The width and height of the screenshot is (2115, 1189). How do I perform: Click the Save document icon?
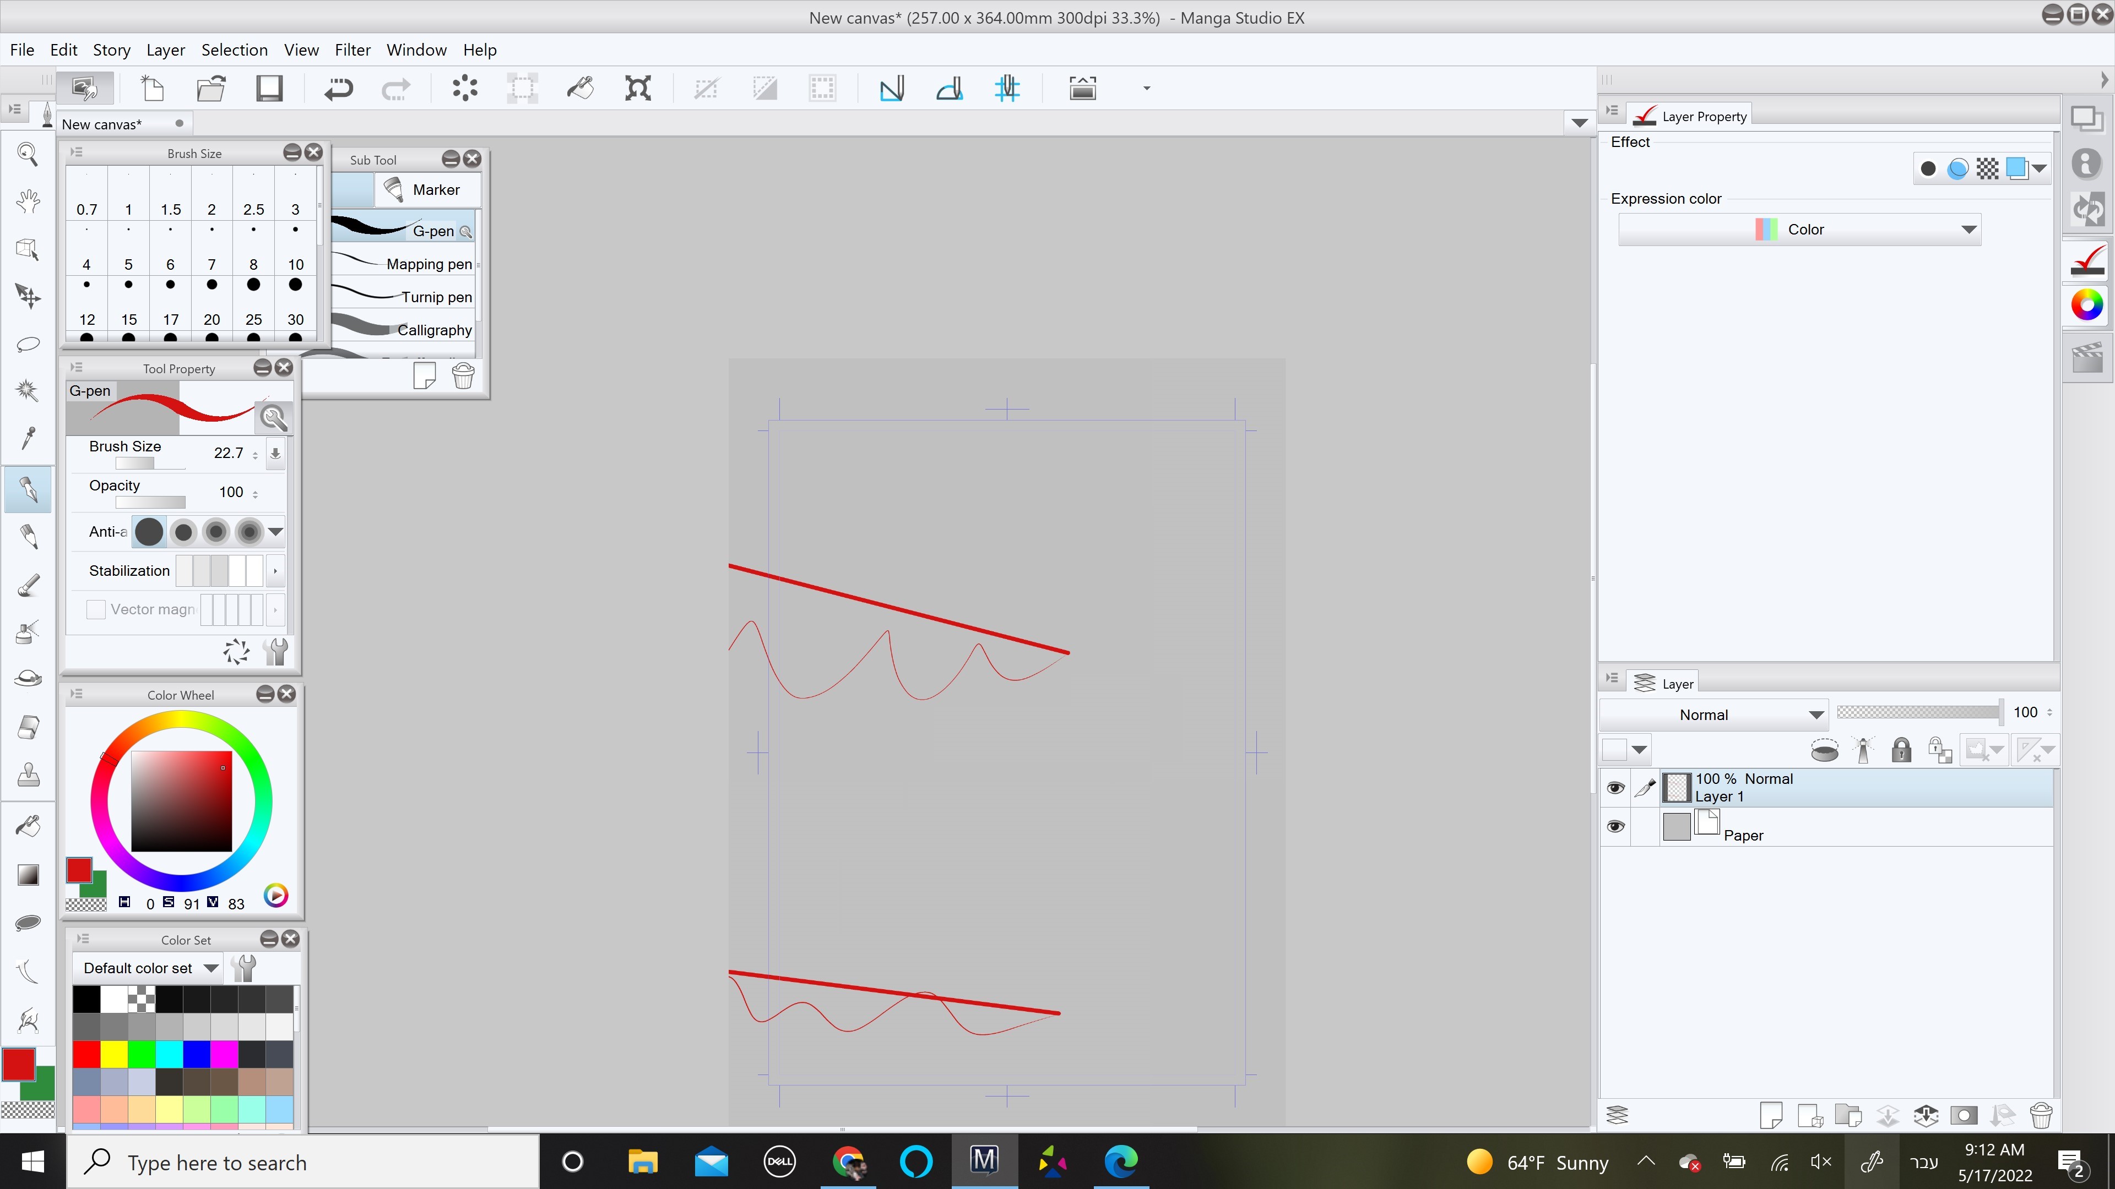tap(268, 88)
